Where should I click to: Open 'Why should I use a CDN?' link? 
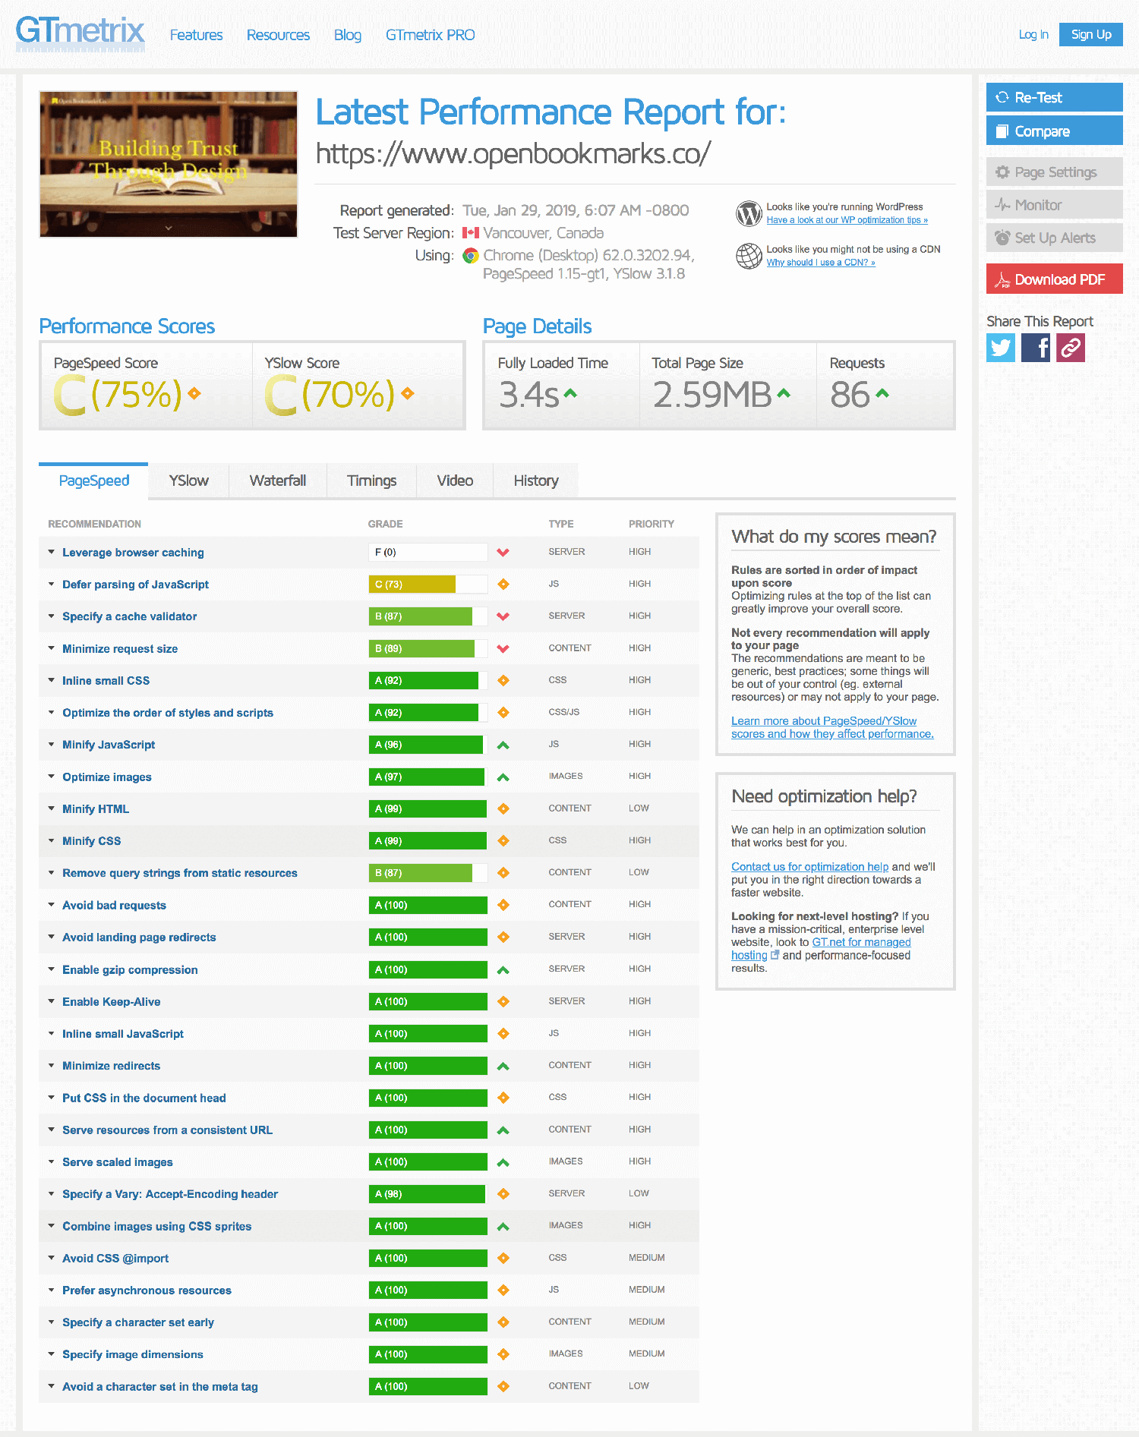[x=821, y=263]
